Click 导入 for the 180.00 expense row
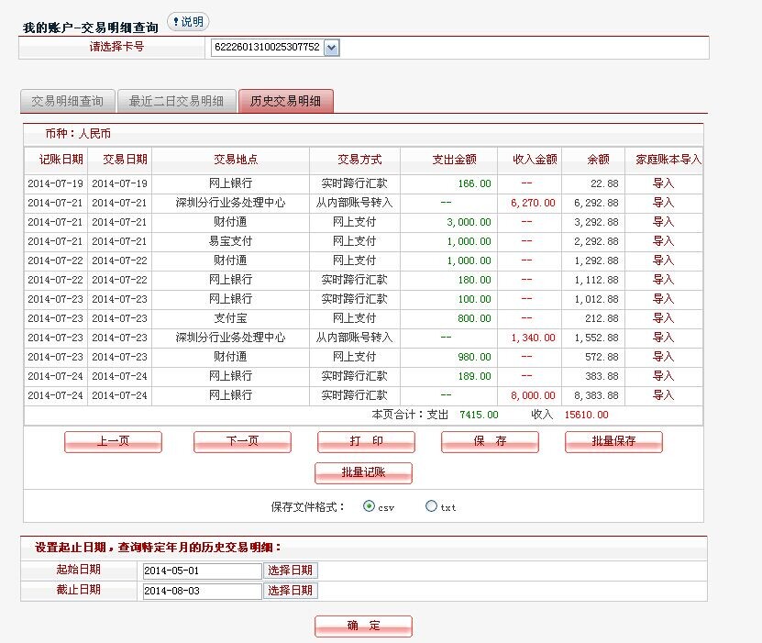 point(663,280)
